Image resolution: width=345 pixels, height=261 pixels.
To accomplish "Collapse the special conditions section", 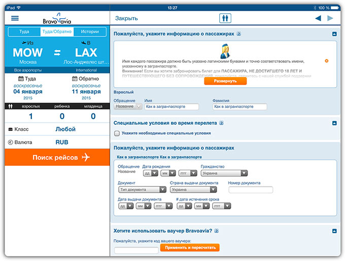I will 334,123.
